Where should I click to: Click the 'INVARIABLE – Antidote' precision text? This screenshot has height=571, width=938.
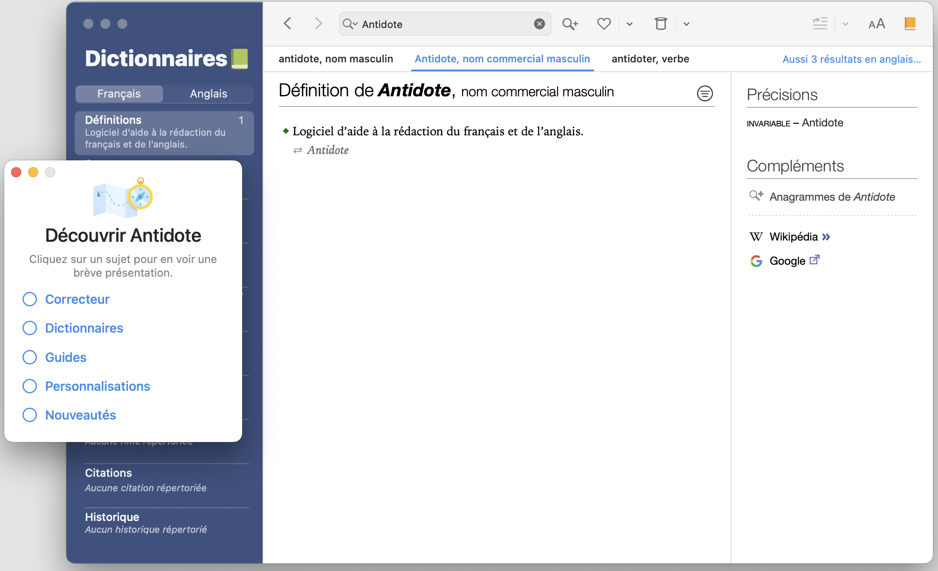[x=795, y=123]
